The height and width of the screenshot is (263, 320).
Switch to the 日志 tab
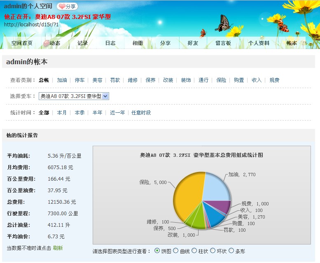coord(110,43)
